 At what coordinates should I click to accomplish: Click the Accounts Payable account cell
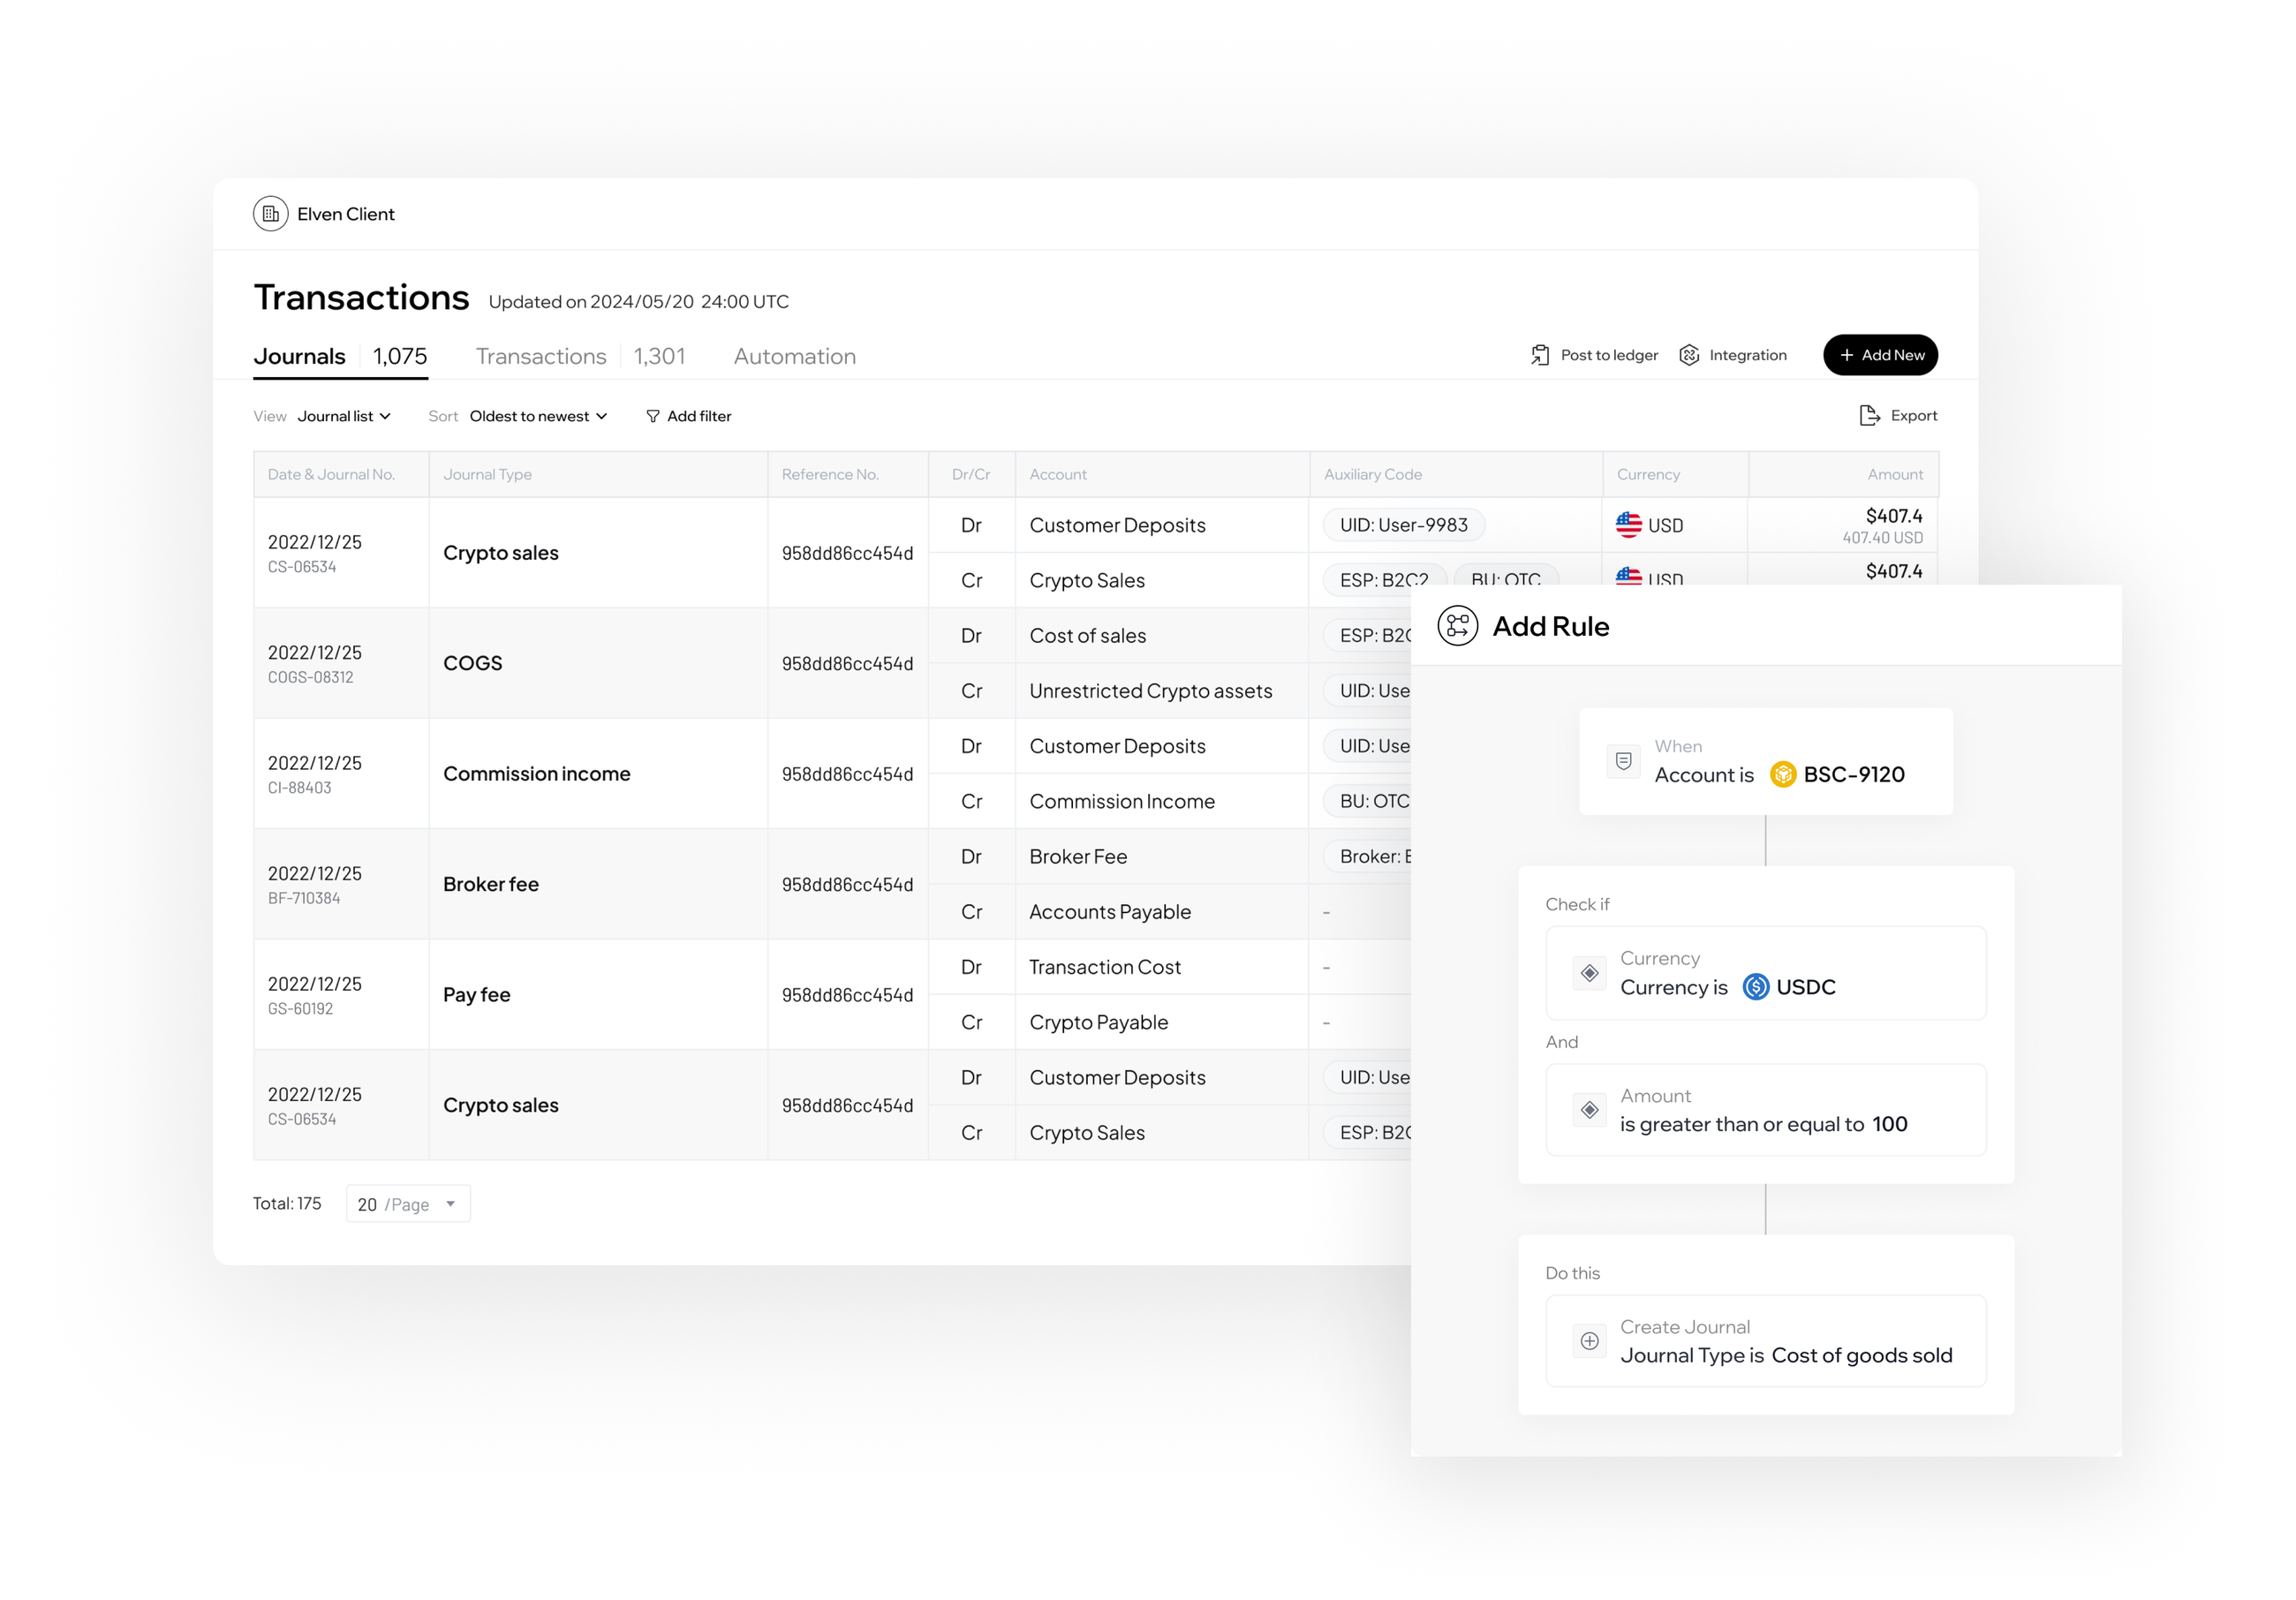click(x=1161, y=912)
